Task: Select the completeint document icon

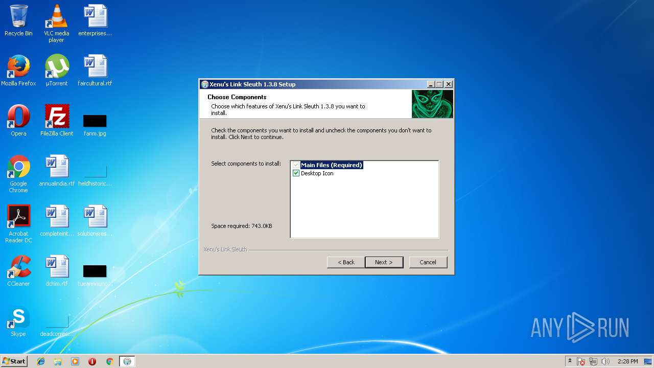Action: point(57,221)
